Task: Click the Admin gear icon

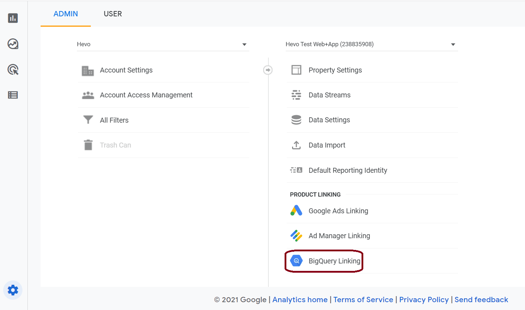Action: click(13, 290)
